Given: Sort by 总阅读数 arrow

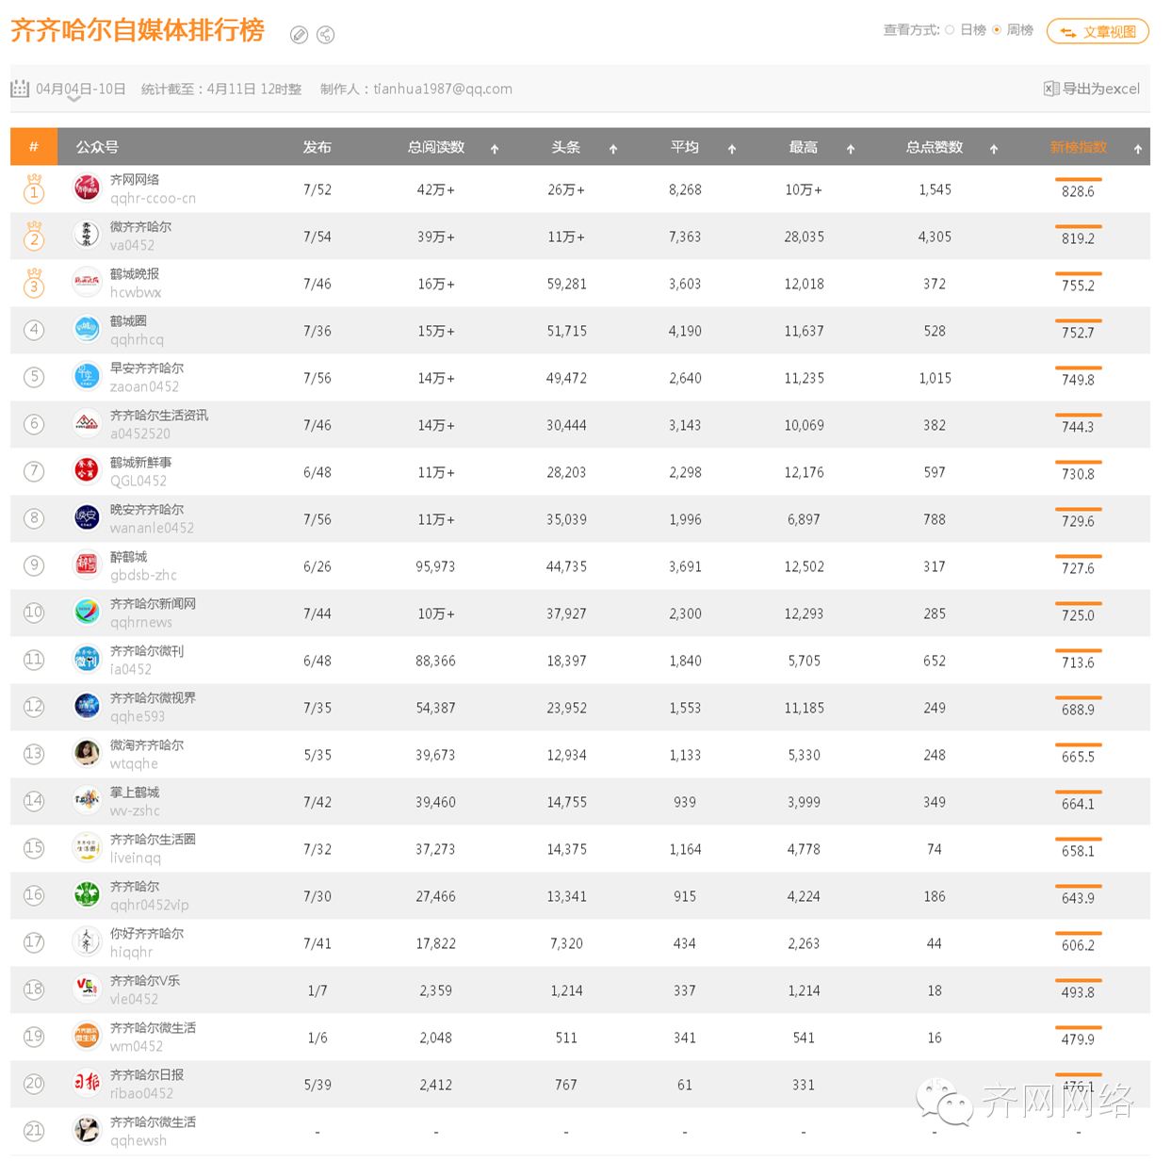Looking at the screenshot, I should coord(495,149).
